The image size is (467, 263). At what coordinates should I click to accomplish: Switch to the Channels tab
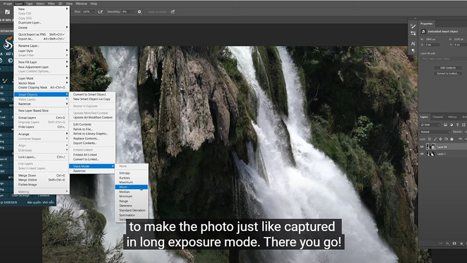[x=438, y=117]
